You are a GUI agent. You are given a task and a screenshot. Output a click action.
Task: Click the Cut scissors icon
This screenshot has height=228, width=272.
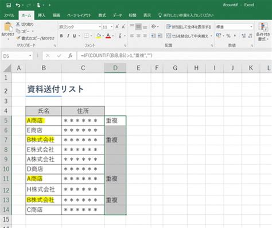pyautogui.click(x=18, y=24)
